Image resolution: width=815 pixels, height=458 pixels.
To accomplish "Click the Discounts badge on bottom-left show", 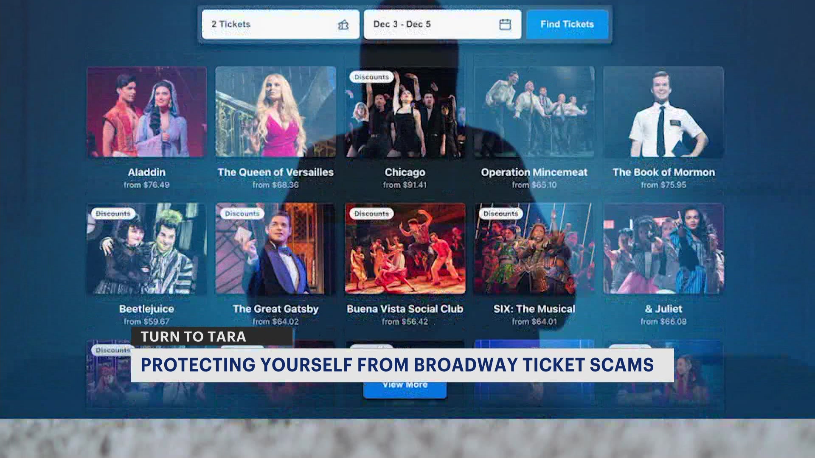I will pos(113,350).
